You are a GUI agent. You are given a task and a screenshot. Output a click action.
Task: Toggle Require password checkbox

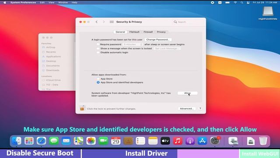(98, 44)
